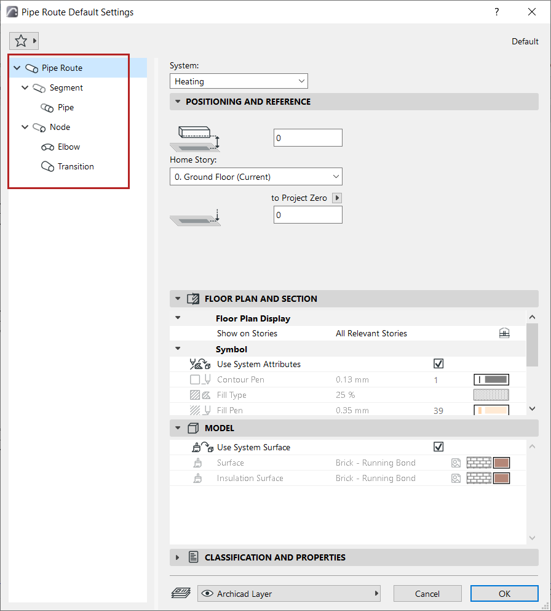
Task: Click the Node icon in tree
Action: (39, 127)
